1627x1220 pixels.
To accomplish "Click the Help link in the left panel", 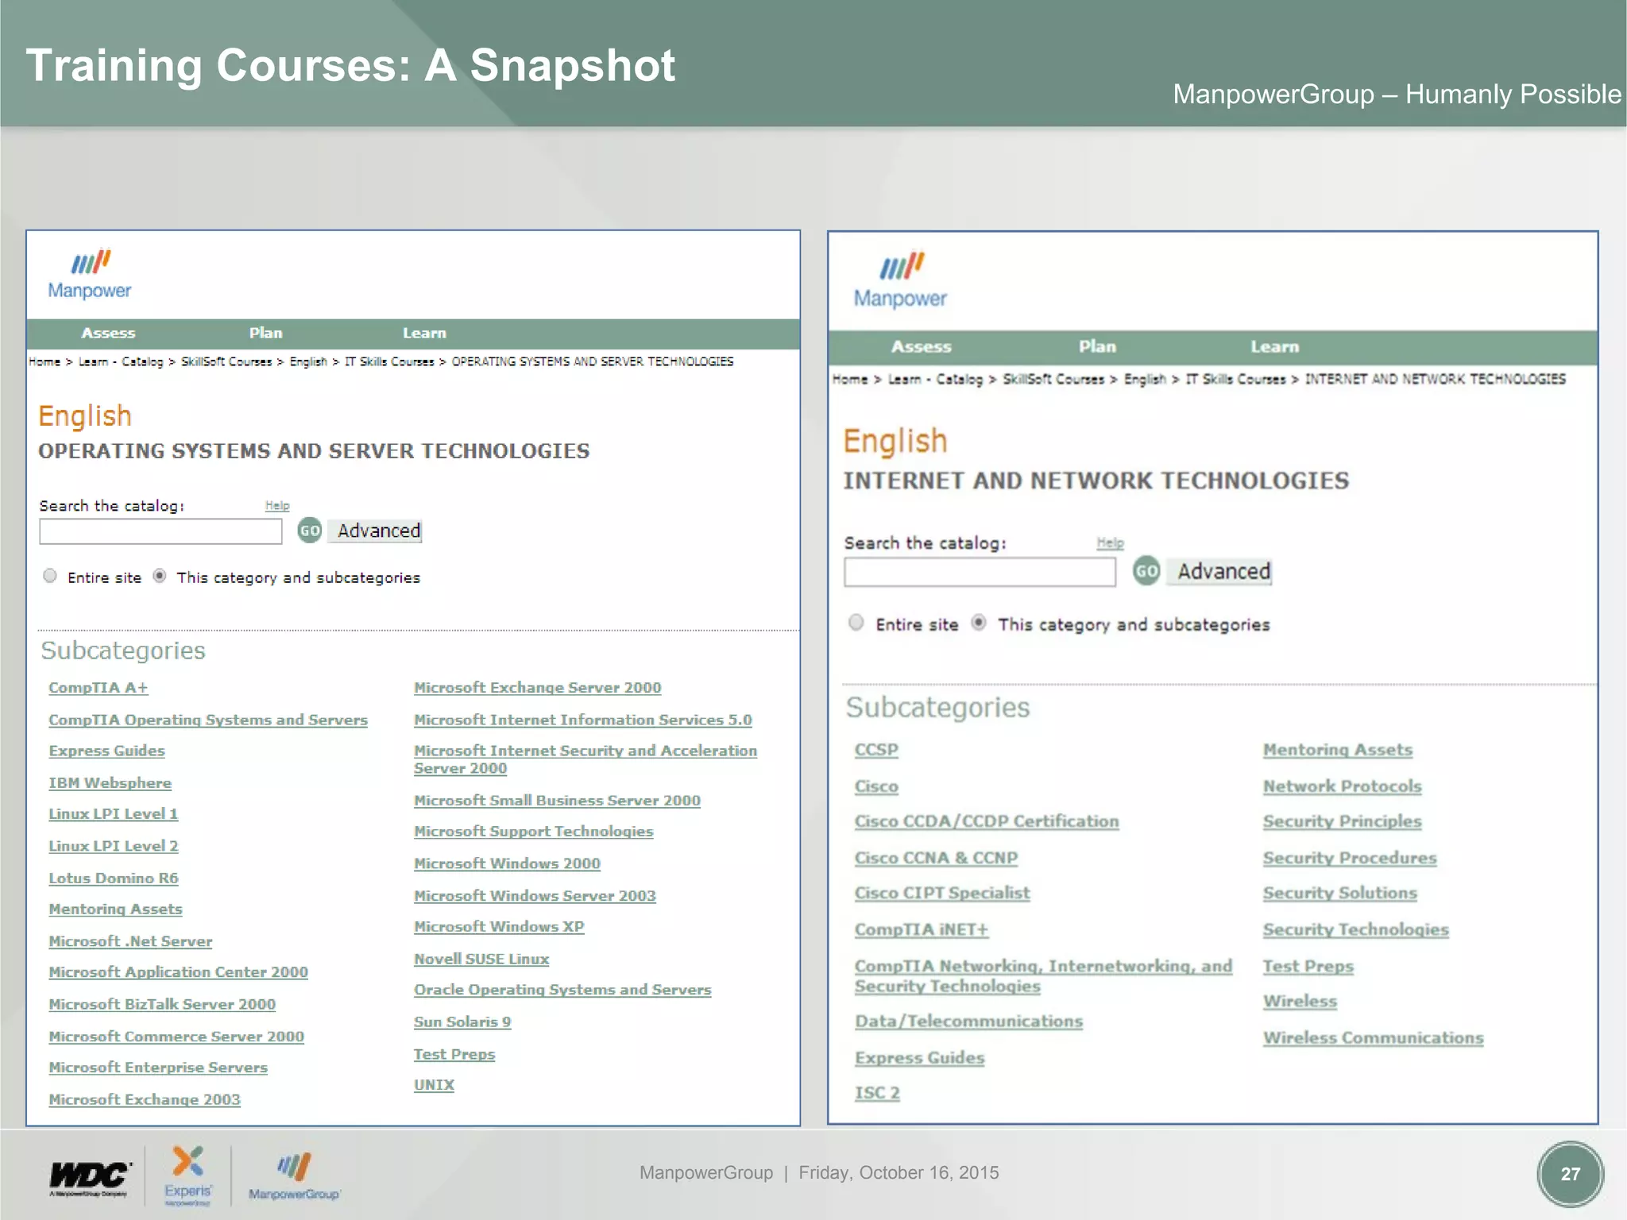I will coord(277,505).
